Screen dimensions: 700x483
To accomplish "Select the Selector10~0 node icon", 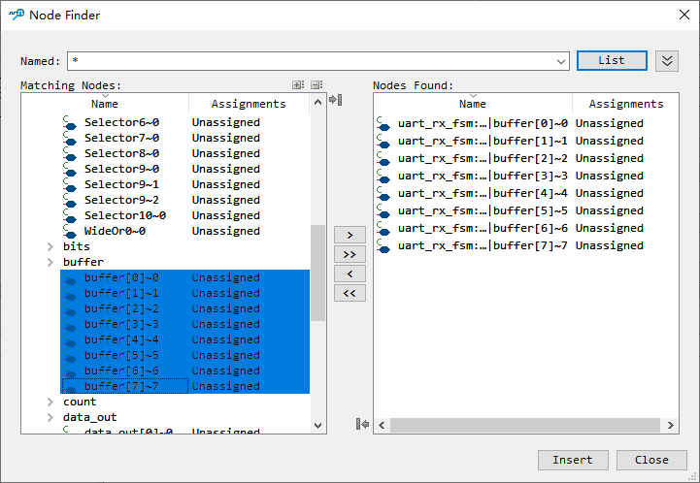I will coord(70,216).
